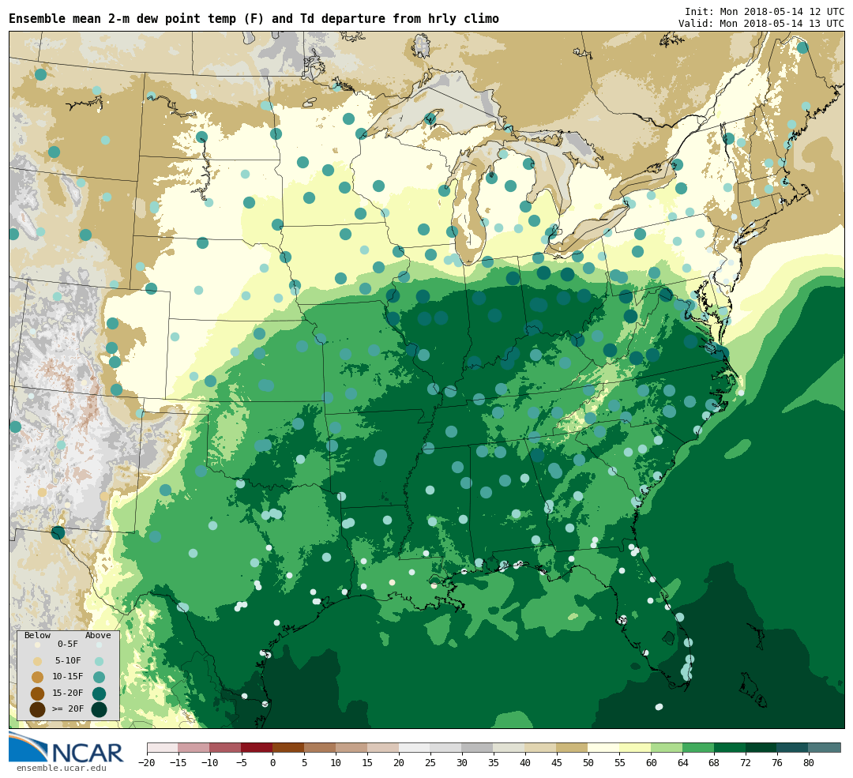853x778 pixels.
Task: Click the Above 15-20F dark teal legend circle
Action: click(x=99, y=693)
